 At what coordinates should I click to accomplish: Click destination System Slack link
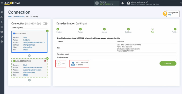point(25,65)
